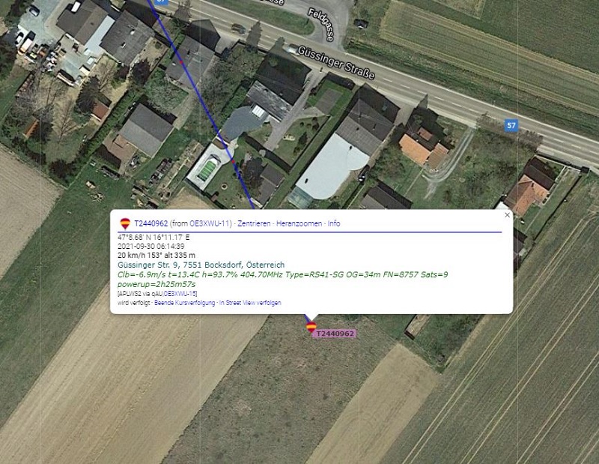Open the Info link in the popup header
This screenshot has height=464, width=599.
[x=333, y=223]
